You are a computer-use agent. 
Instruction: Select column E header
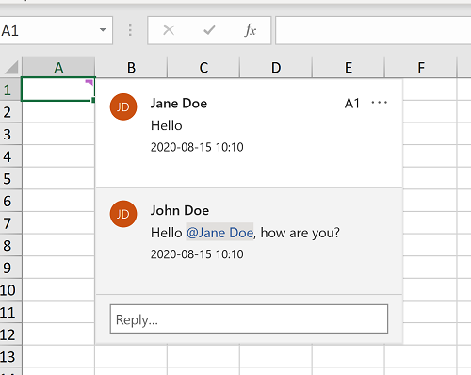click(x=349, y=67)
